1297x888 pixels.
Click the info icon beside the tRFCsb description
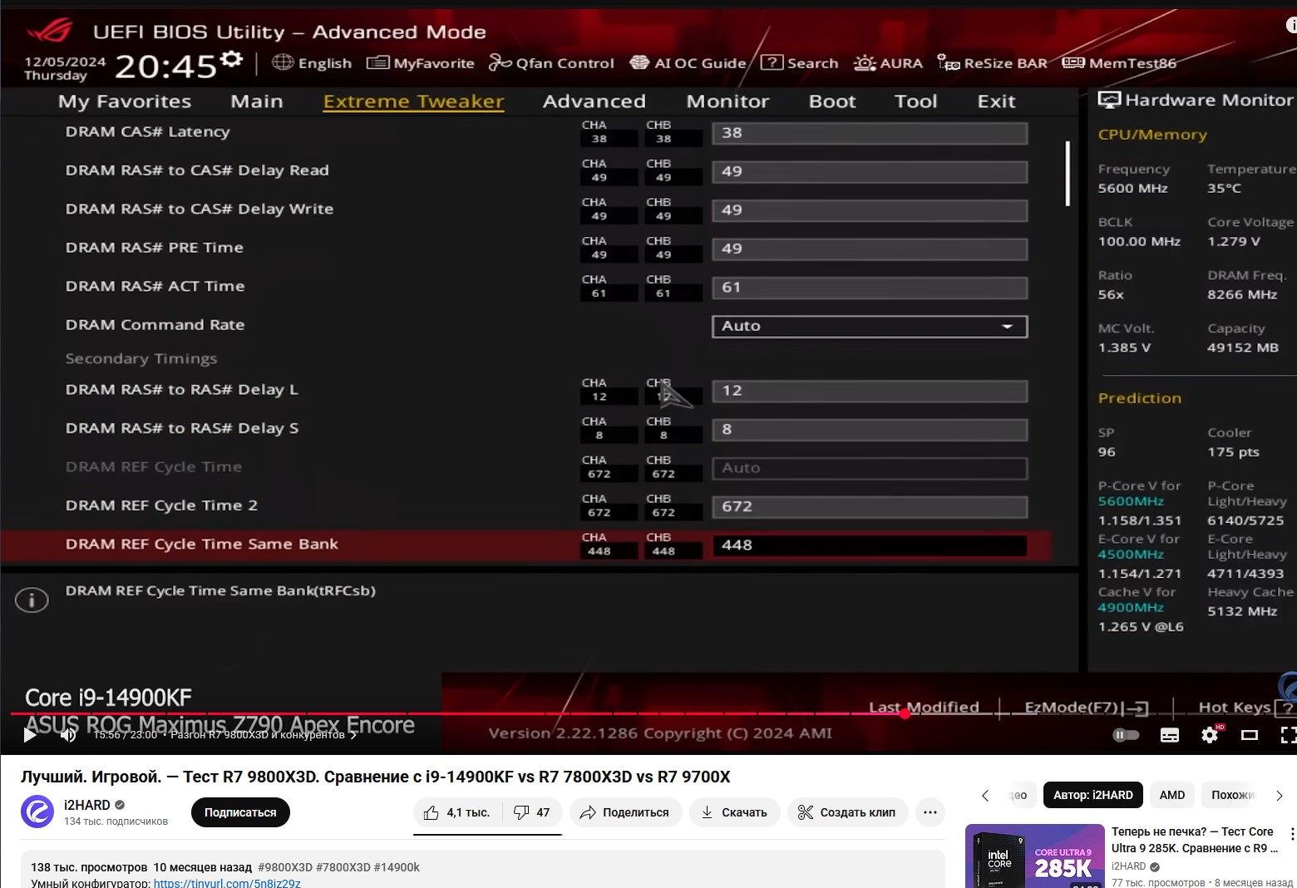(x=32, y=599)
